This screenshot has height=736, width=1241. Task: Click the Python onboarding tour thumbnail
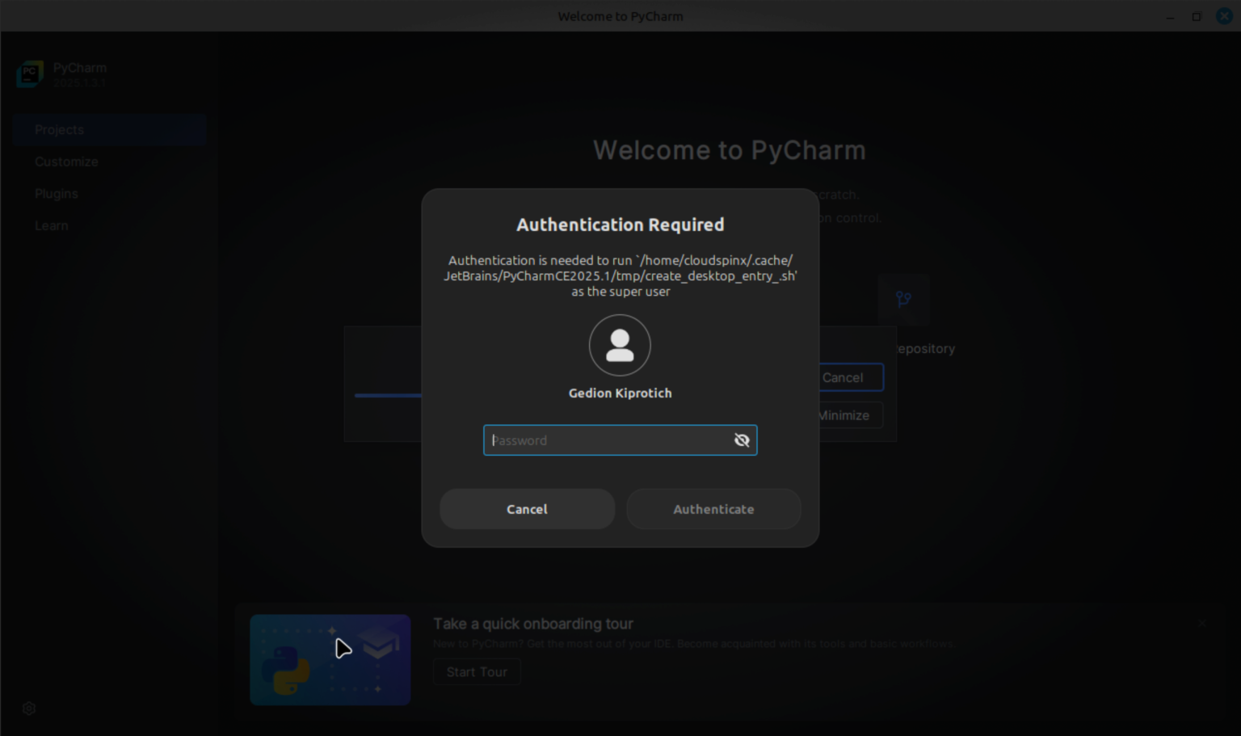330,659
